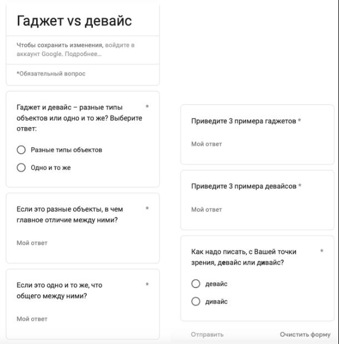Image resolution: width=339 pixels, height=344 pixels.
Task: Open the 'войдите в аккаунт Google' link
Action: 76,49
